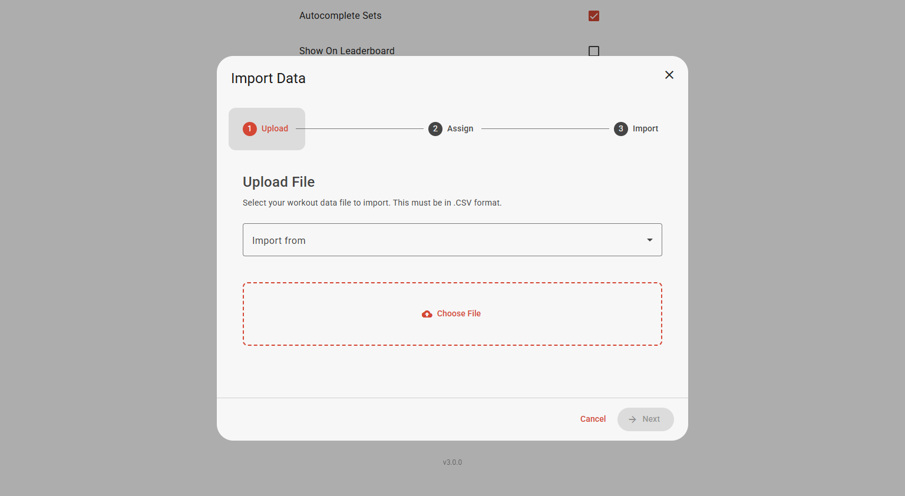Click the arrow icon in Next button
The image size is (905, 496).
632,419
